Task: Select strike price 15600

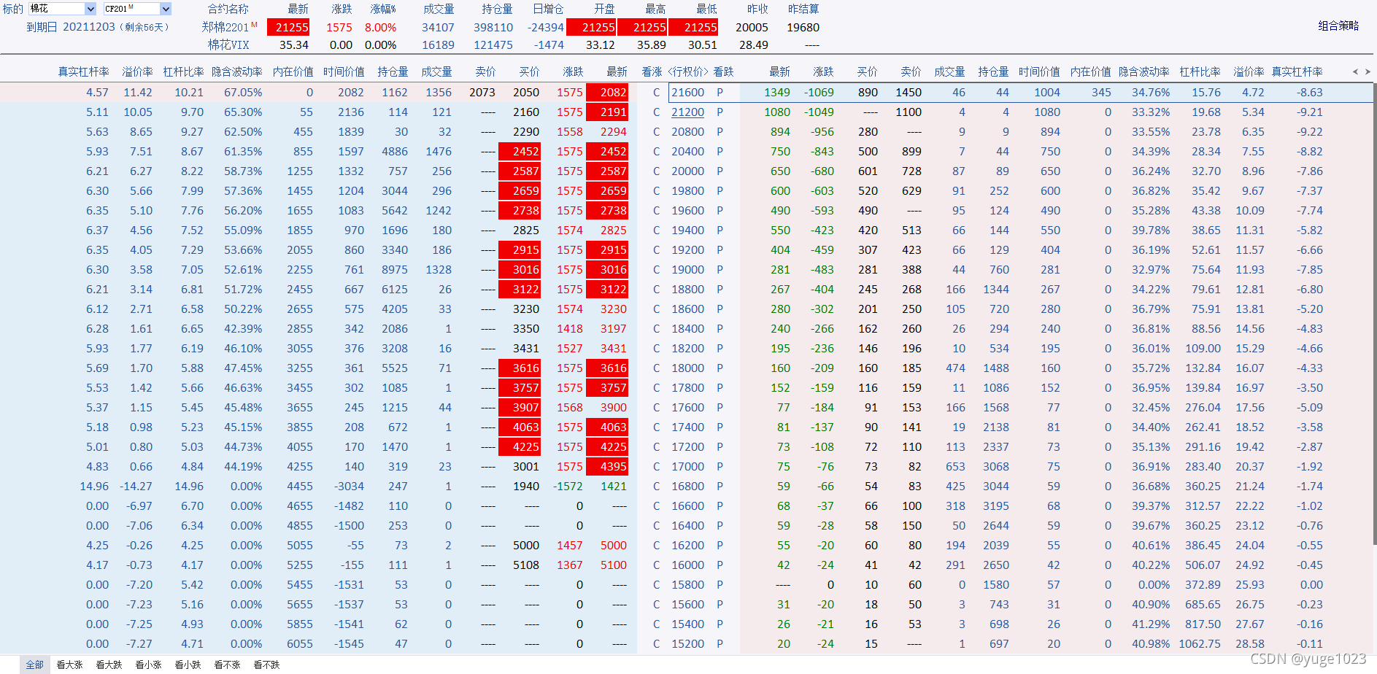Action: 688,605
